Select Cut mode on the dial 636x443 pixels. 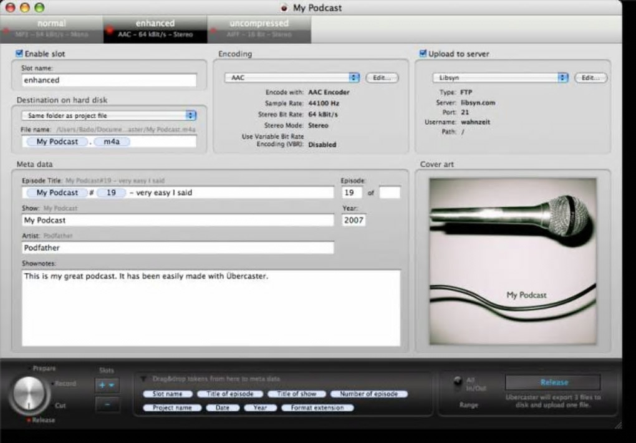60,406
